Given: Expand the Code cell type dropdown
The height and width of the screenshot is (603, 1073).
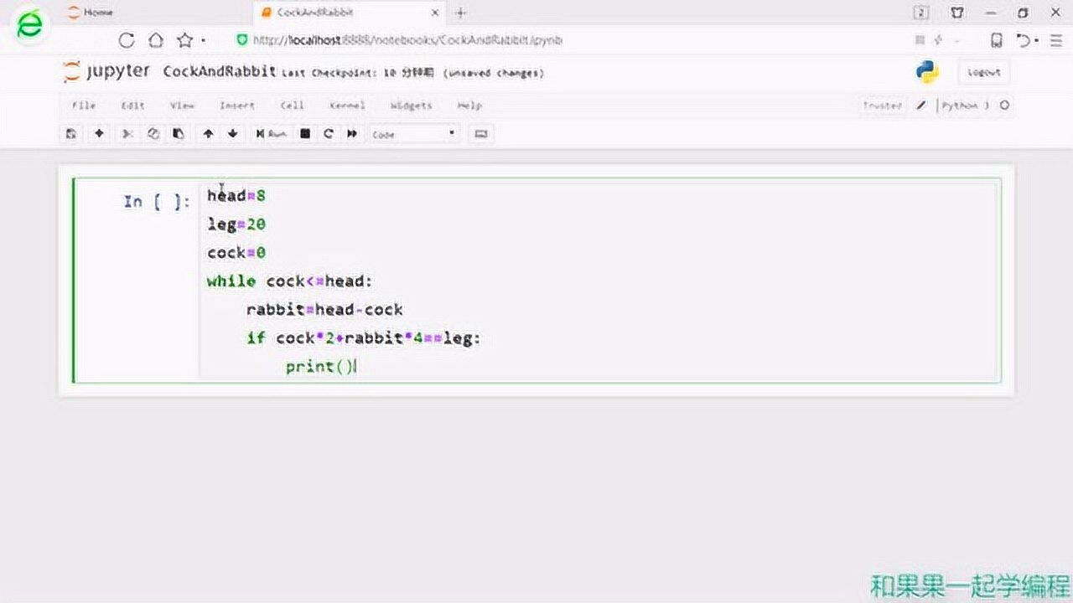Looking at the screenshot, I should tap(414, 134).
